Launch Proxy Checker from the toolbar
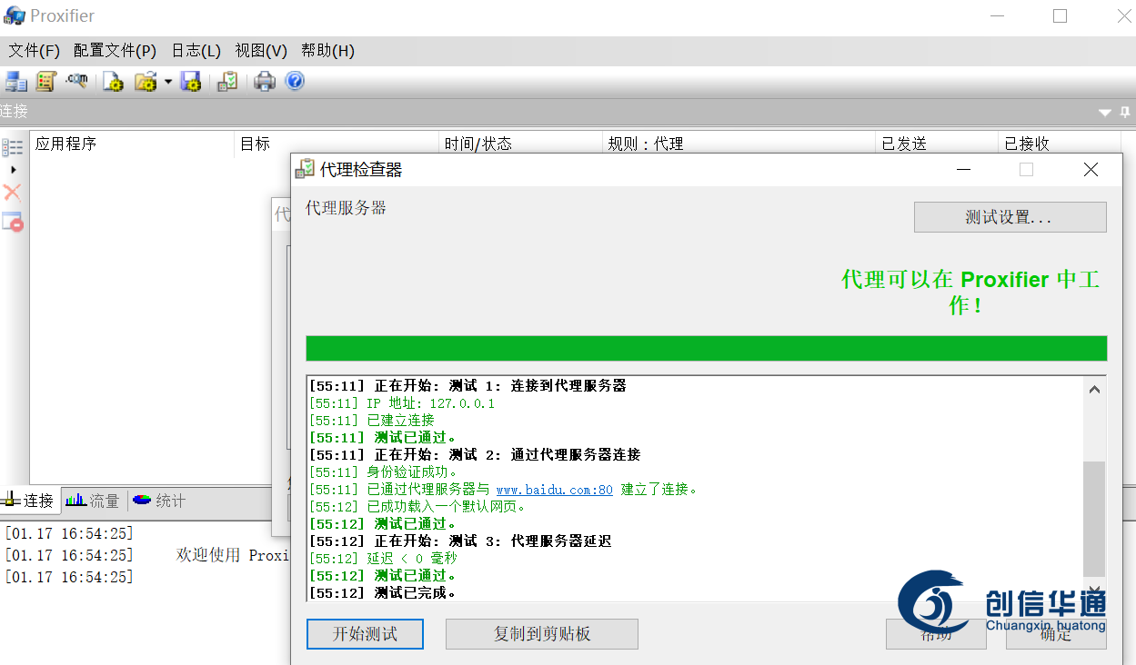The height and width of the screenshot is (665, 1136). pos(227,82)
